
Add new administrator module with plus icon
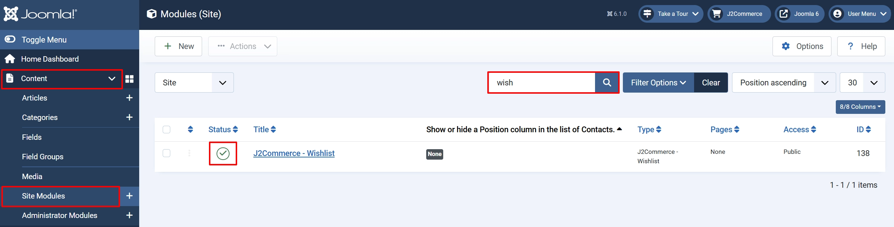click(x=129, y=215)
